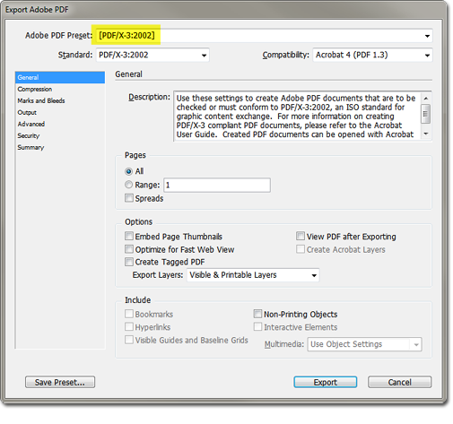Show the Summary category

coord(60,147)
